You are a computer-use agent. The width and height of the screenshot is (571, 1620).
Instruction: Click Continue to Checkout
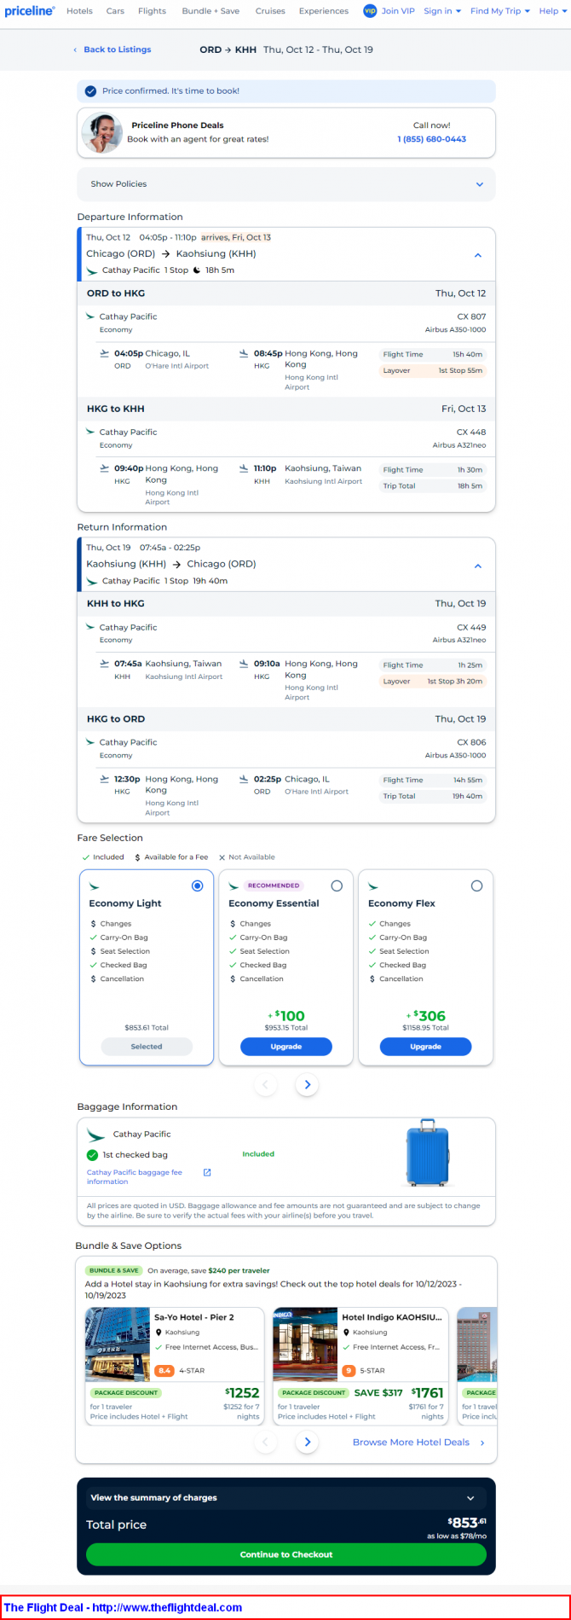[286, 1554]
